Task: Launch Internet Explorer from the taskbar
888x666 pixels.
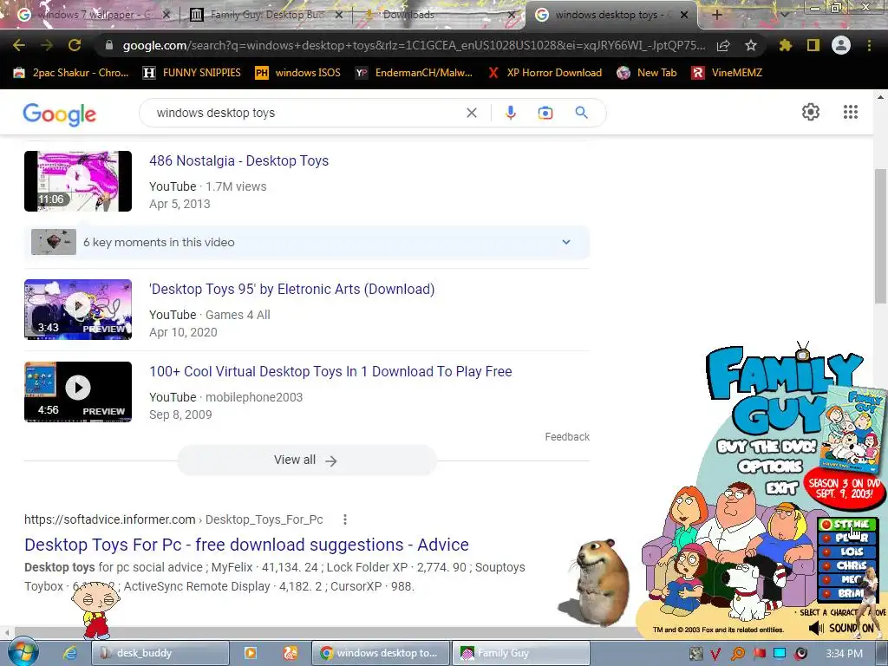Action: click(x=69, y=653)
